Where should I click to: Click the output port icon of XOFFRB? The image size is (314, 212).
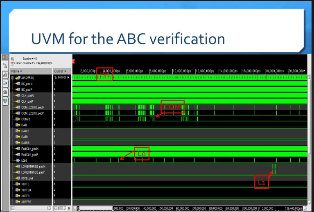(18, 202)
